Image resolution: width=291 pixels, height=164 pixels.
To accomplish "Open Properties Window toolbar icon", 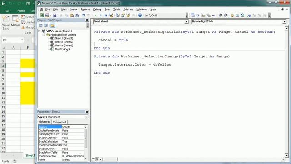I will 123,15.
